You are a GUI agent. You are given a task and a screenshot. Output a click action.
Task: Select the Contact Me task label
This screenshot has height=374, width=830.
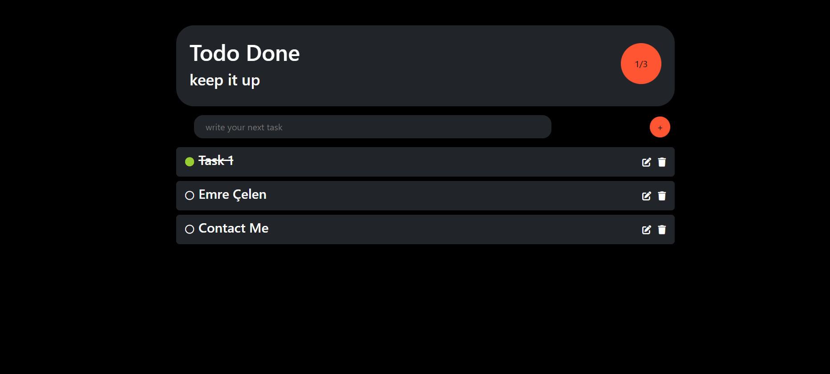point(234,228)
